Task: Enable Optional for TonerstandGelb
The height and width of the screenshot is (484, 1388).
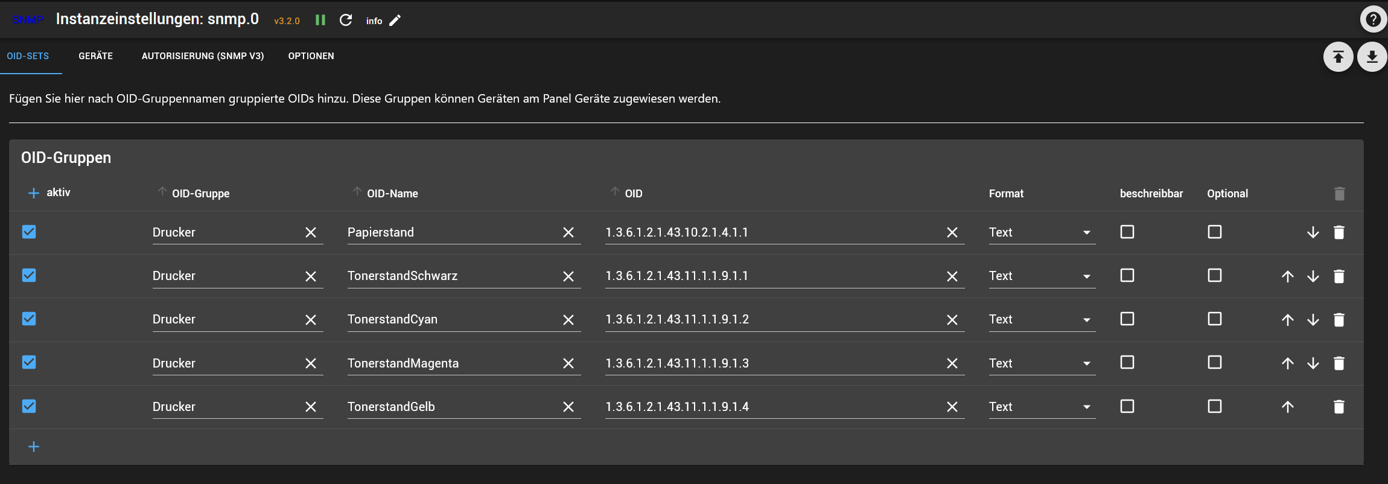Action: (x=1214, y=406)
